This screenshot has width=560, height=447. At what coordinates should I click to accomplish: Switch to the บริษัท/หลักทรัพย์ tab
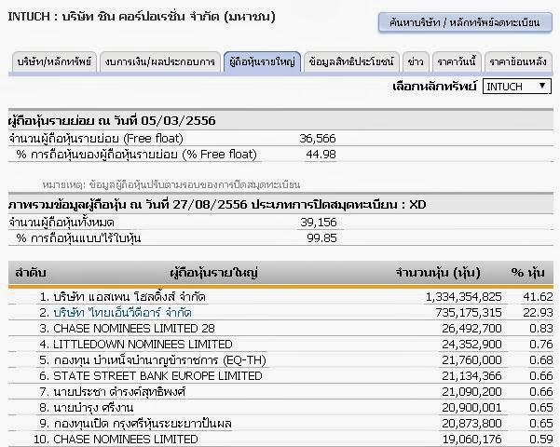click(x=54, y=62)
